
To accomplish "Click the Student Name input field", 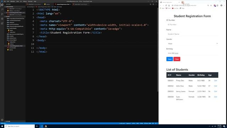I will point(192,34).
